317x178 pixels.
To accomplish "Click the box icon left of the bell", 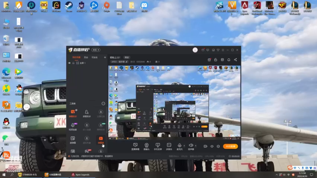I will [222, 60].
